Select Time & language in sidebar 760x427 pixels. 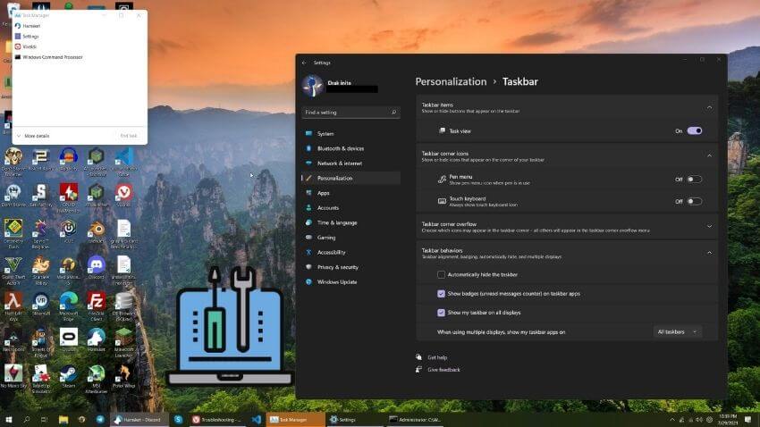point(336,222)
